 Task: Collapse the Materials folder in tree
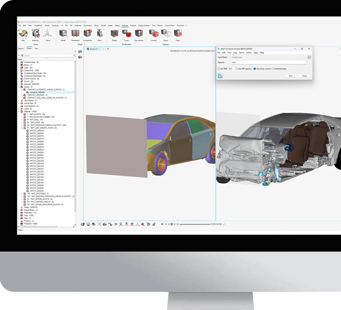pos(19,112)
